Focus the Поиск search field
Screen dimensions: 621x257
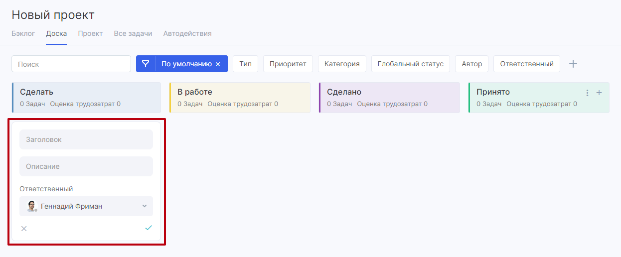click(71, 64)
